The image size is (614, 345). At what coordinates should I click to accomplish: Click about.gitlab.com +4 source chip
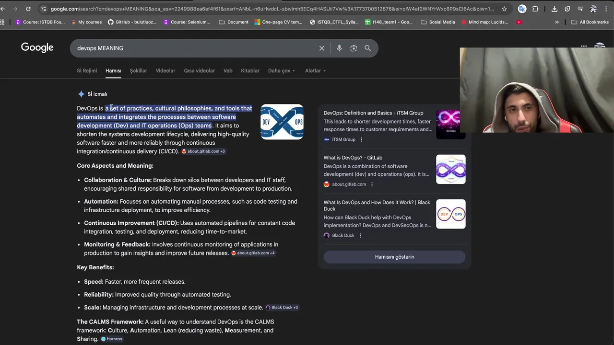pos(253,253)
